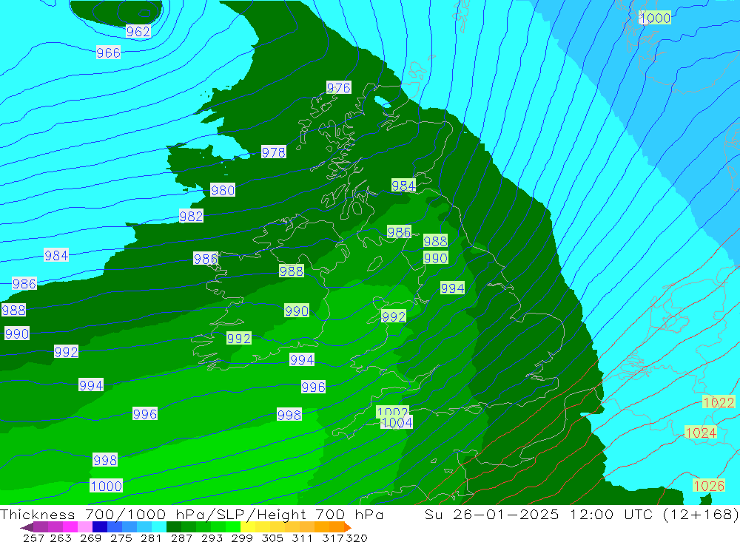This screenshot has height=542, width=740.
Task: Click the 1004 isobar label
Action: [x=397, y=423]
